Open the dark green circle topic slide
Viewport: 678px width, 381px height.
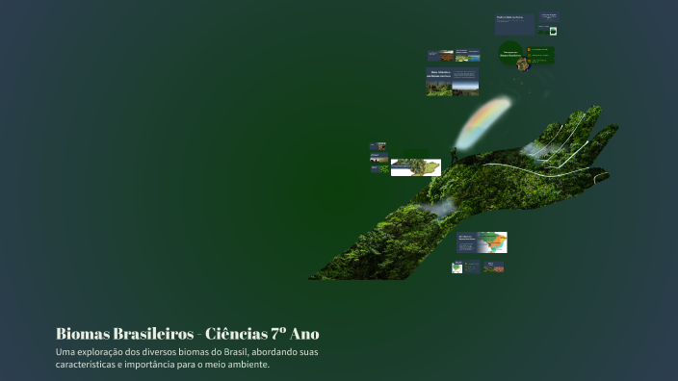point(510,53)
